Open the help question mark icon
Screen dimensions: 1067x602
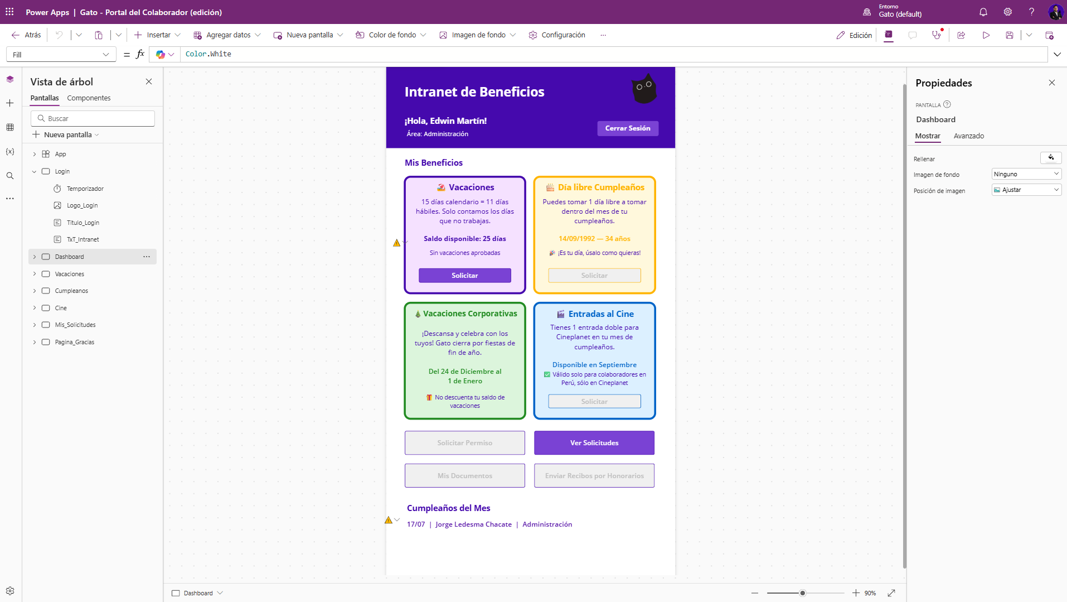(x=1032, y=12)
